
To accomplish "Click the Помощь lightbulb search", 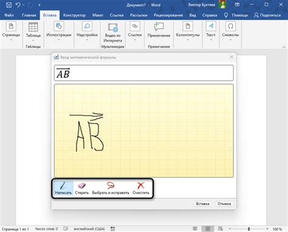I will point(236,15).
